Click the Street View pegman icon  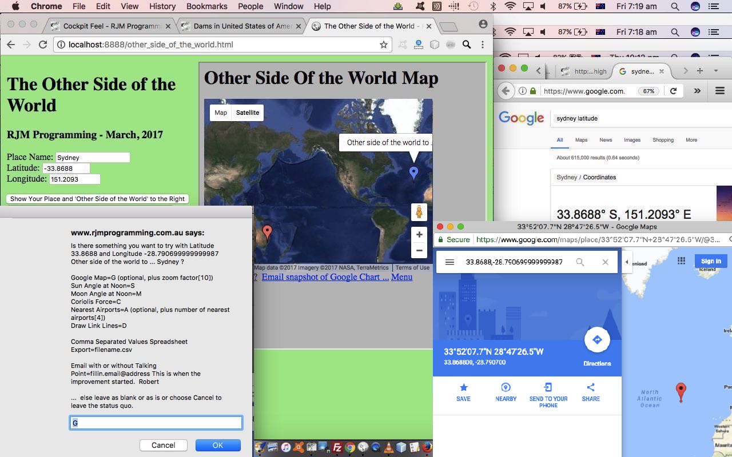coord(419,212)
